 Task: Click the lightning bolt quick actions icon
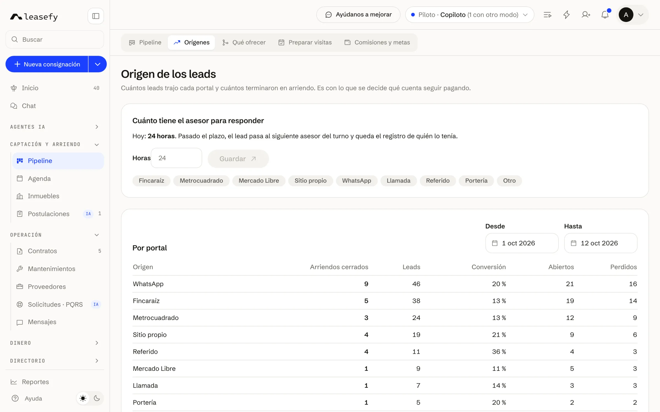pyautogui.click(x=566, y=15)
